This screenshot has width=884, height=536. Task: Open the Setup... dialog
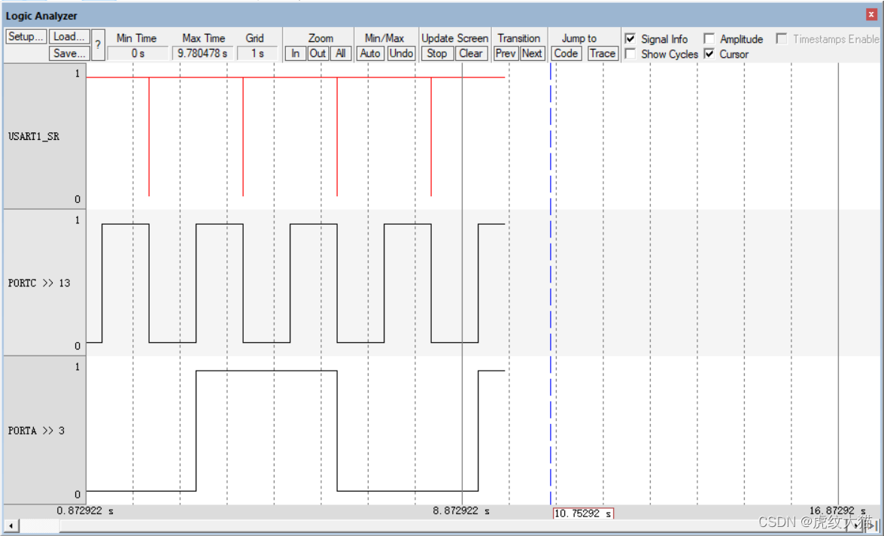[26, 37]
